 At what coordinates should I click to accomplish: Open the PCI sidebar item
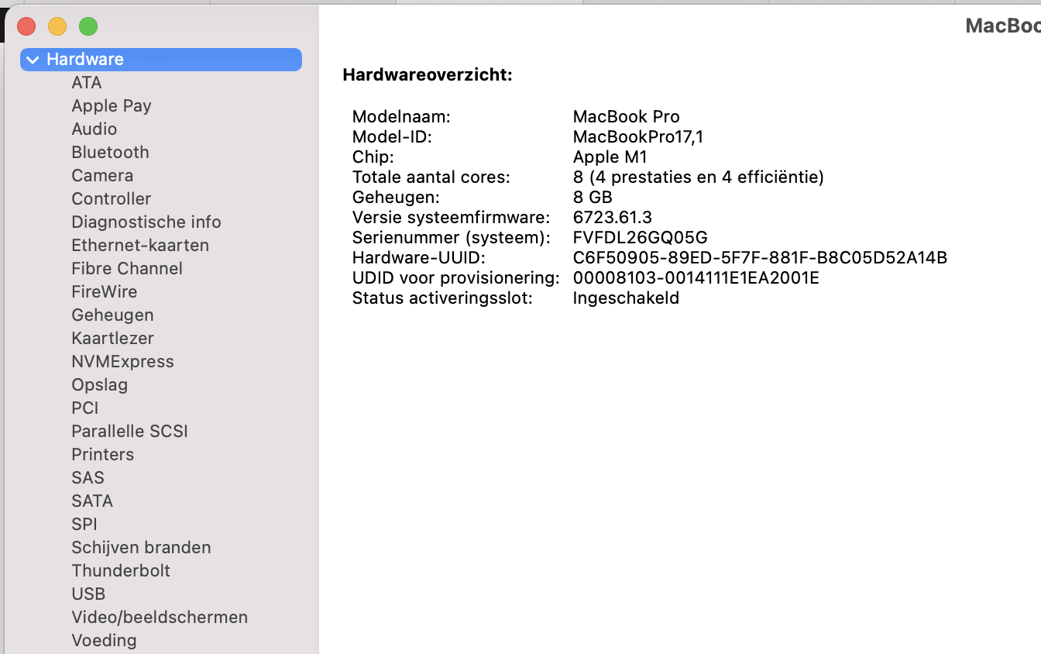coord(85,408)
